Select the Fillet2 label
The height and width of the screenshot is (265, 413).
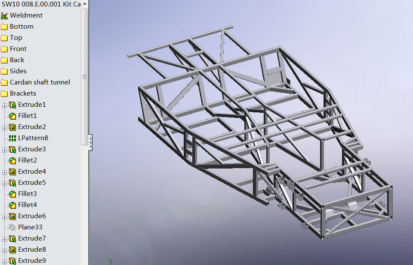(x=28, y=160)
